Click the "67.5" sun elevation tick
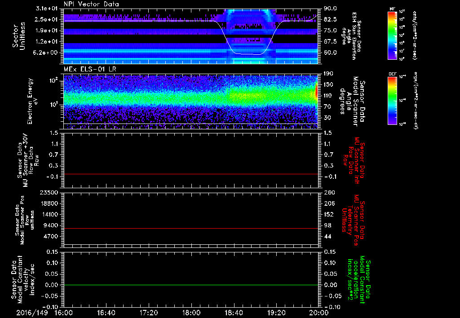The image size is (460, 318). (x=330, y=41)
